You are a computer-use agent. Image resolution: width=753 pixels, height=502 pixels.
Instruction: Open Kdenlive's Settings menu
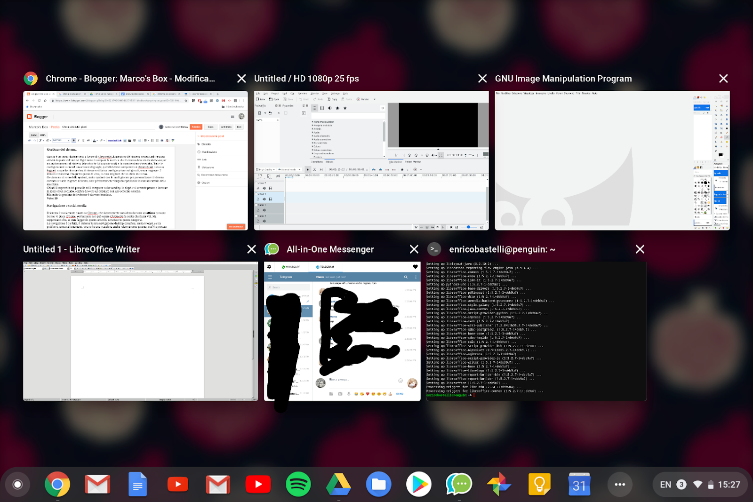click(x=335, y=93)
